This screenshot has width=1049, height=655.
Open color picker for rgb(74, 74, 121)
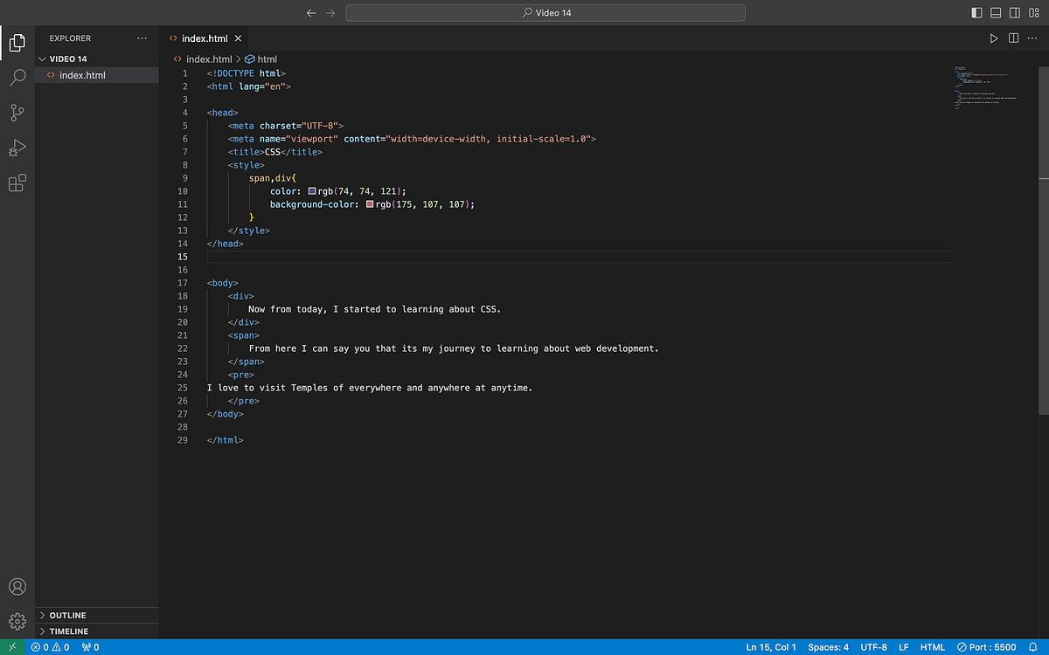point(311,191)
